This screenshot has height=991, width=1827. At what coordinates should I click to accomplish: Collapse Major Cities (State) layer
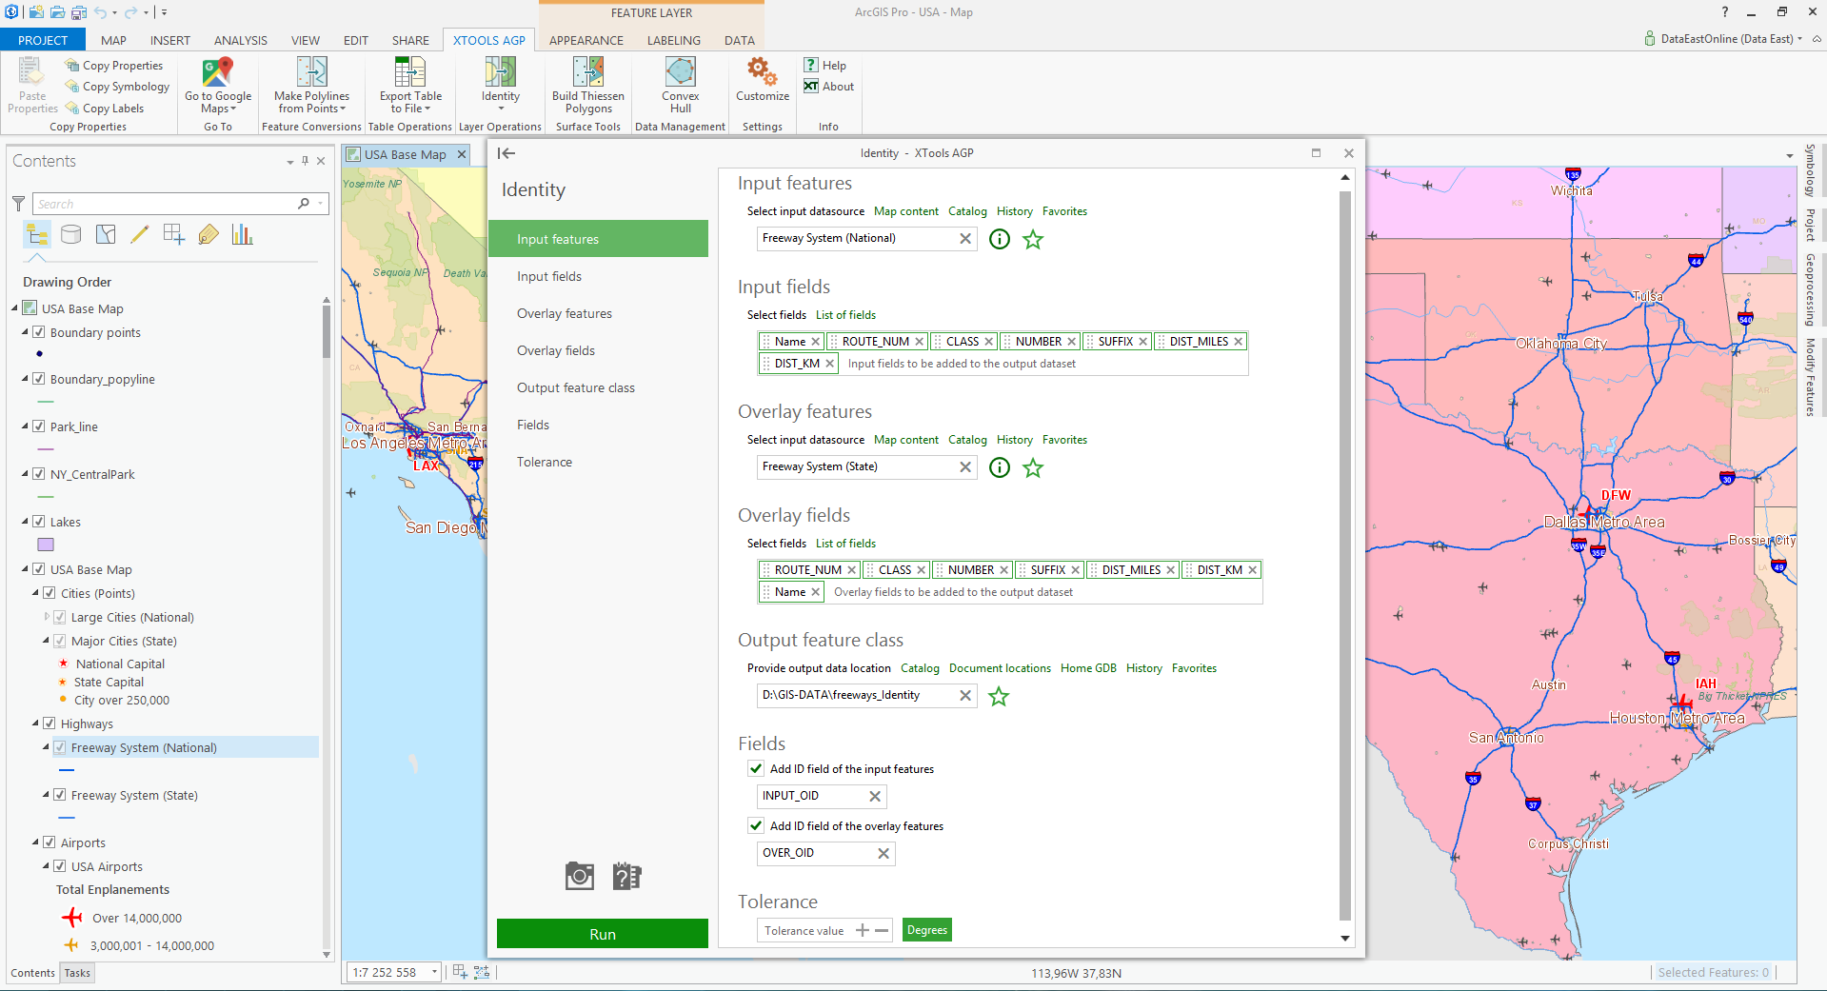pyautogui.click(x=47, y=641)
